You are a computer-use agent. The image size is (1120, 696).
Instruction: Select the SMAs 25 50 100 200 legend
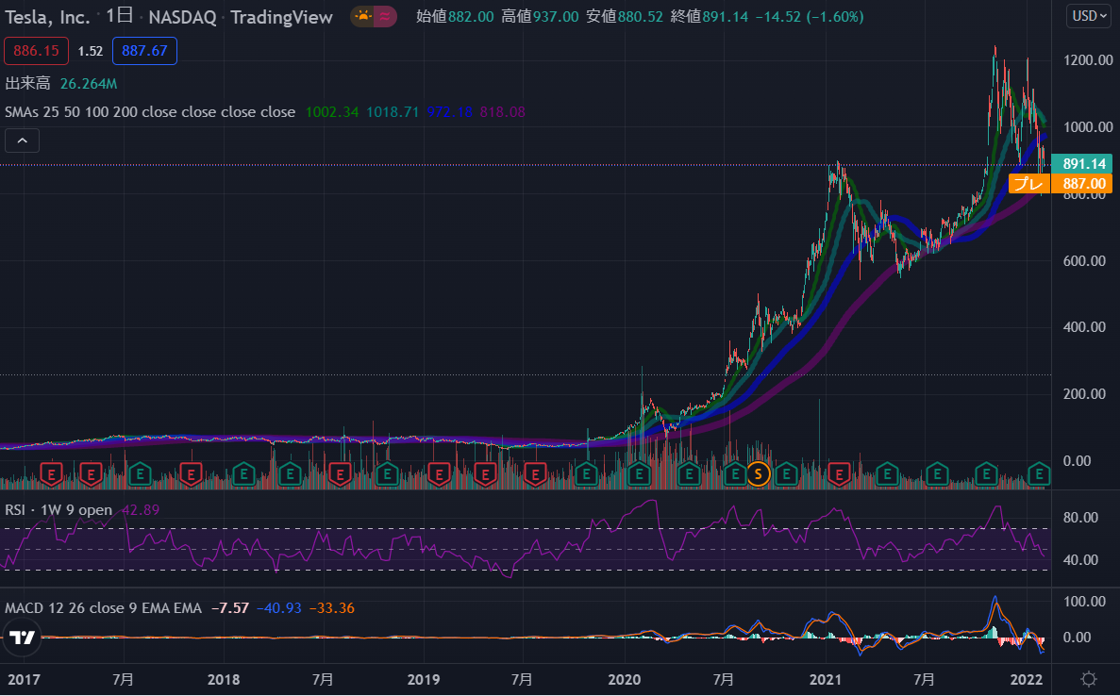coord(150,112)
